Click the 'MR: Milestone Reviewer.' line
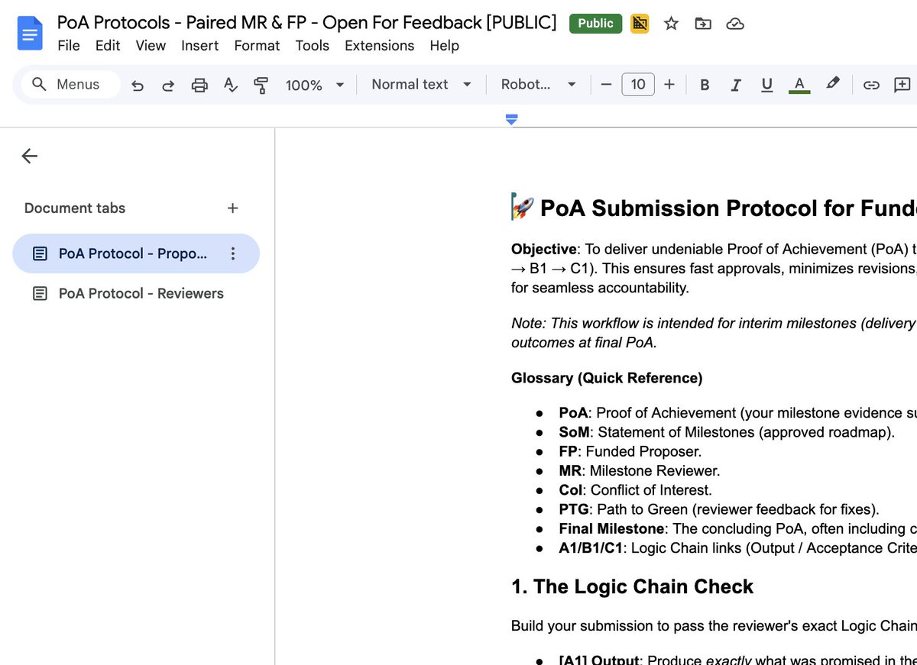The width and height of the screenshot is (917, 665). 639,470
